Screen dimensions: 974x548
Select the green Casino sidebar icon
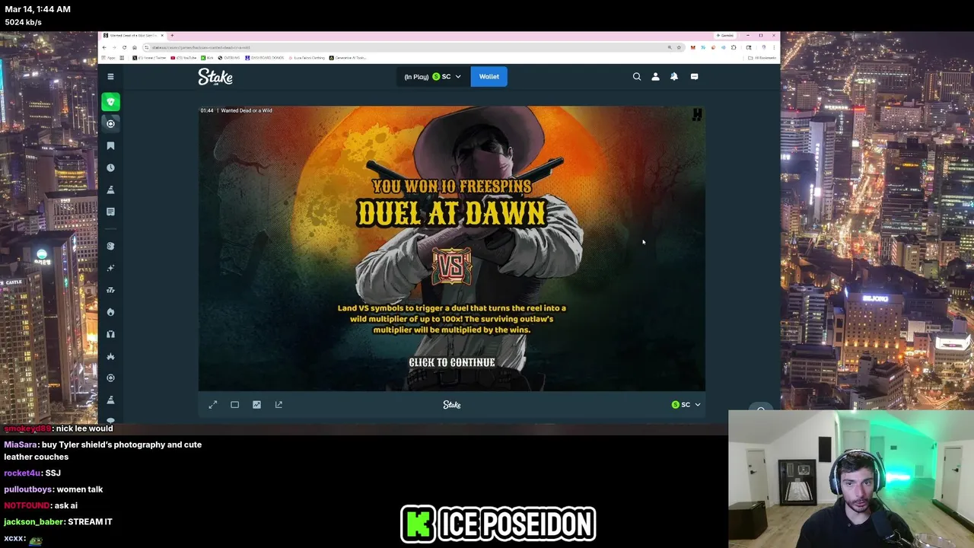pyautogui.click(x=110, y=102)
